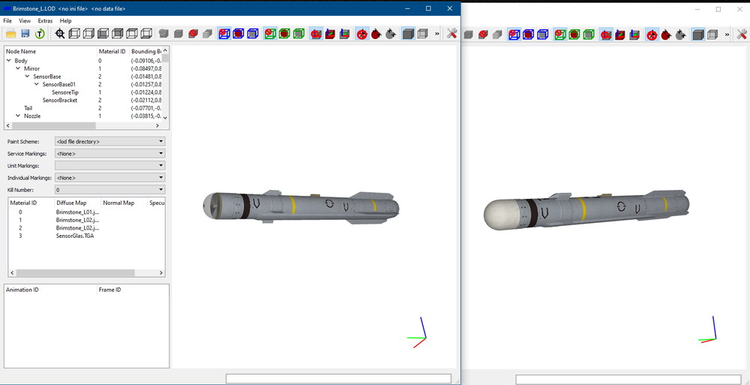750x385 pixels.
Task: Click the zoom-to-fit magnifier icon
Action: [x=60, y=34]
